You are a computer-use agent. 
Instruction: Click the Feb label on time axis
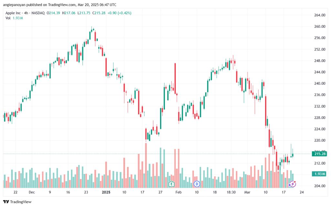[178, 192]
